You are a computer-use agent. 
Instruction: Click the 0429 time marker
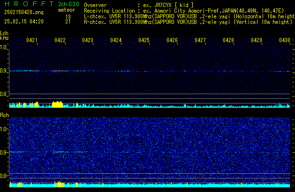coord(257,40)
